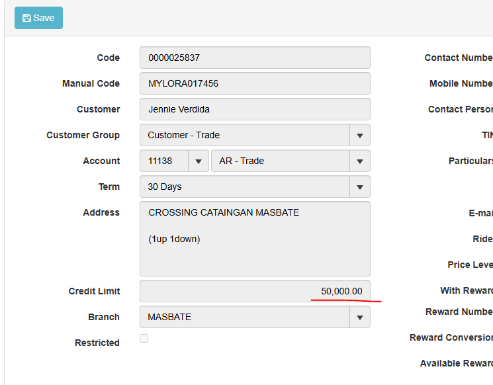Open the AR - Trade account dropdown
The image size is (493, 385).
(359, 161)
